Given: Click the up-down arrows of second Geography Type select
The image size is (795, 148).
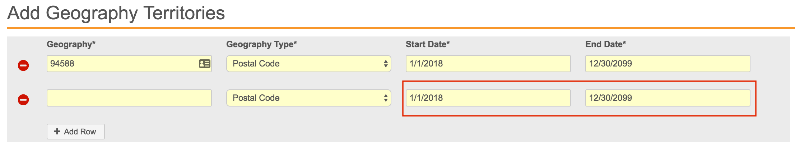Looking at the screenshot, I should click(386, 98).
